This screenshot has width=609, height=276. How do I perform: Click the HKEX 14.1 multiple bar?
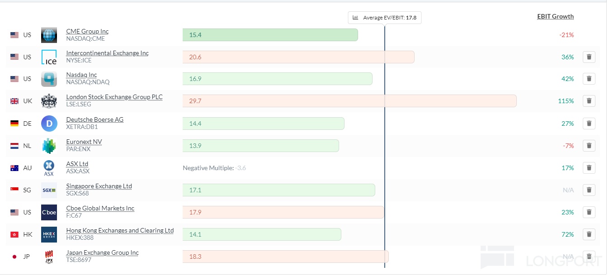[x=262, y=234]
